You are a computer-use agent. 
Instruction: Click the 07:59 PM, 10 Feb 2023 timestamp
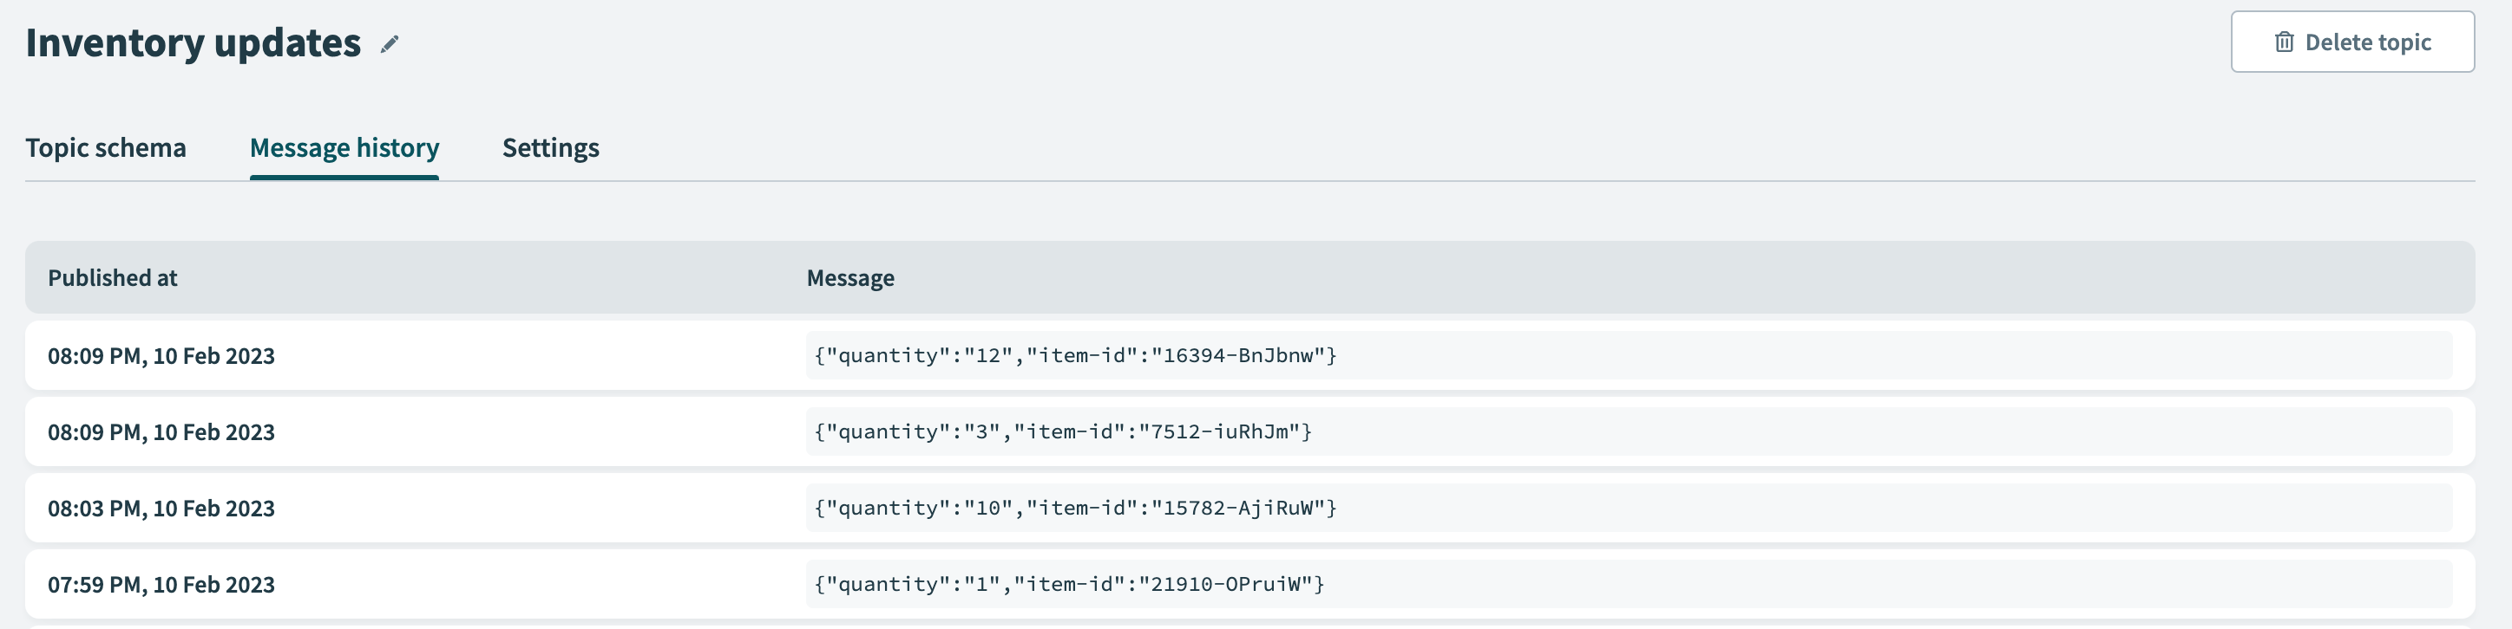tap(161, 584)
